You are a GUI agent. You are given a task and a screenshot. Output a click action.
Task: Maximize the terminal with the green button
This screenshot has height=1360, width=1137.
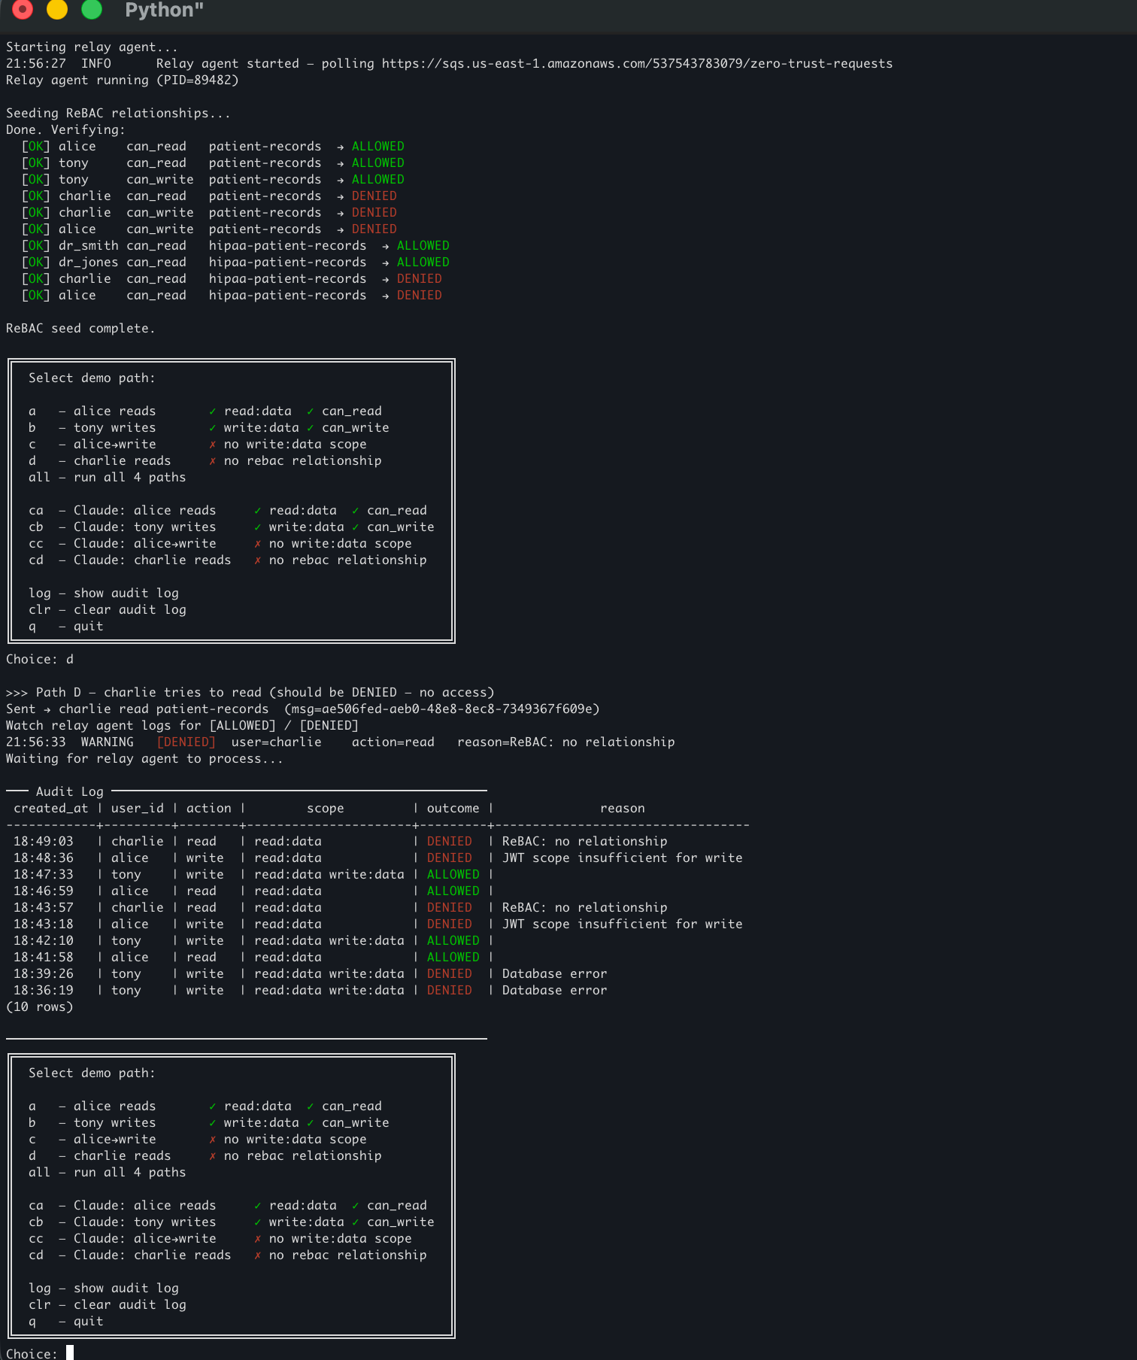click(92, 8)
